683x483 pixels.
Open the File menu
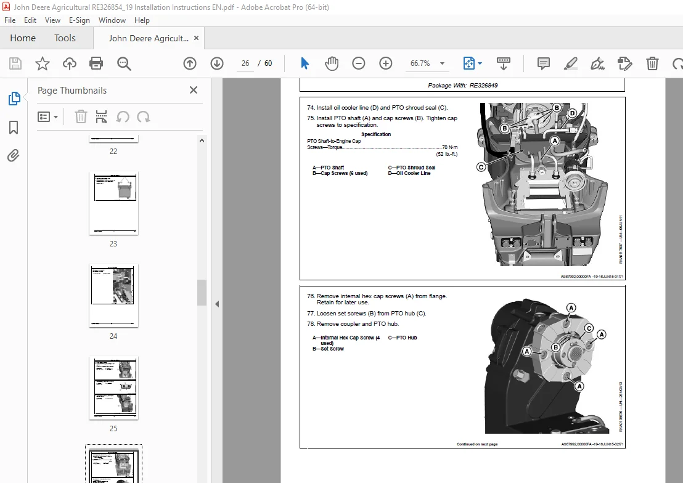pyautogui.click(x=10, y=20)
